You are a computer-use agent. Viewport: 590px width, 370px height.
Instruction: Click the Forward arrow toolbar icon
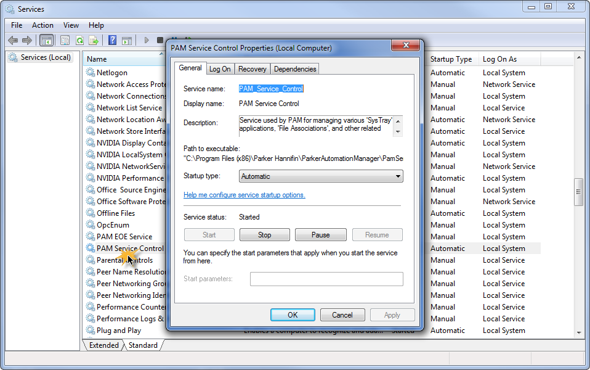coord(27,40)
